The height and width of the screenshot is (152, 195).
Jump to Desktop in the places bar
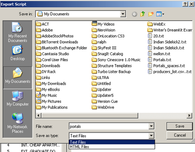point(18,53)
